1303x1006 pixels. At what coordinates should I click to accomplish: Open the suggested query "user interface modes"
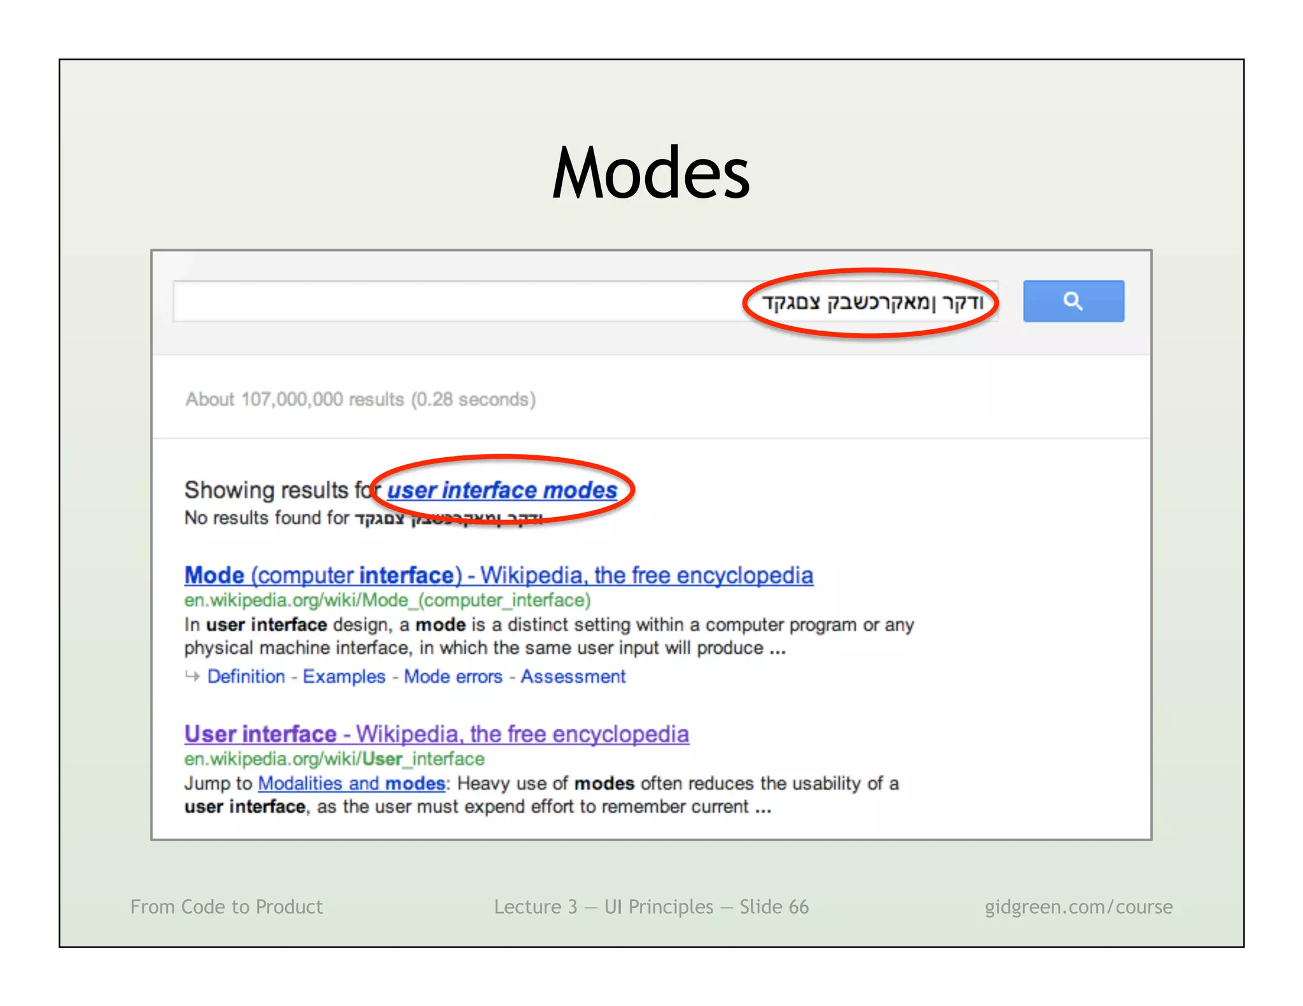502,490
